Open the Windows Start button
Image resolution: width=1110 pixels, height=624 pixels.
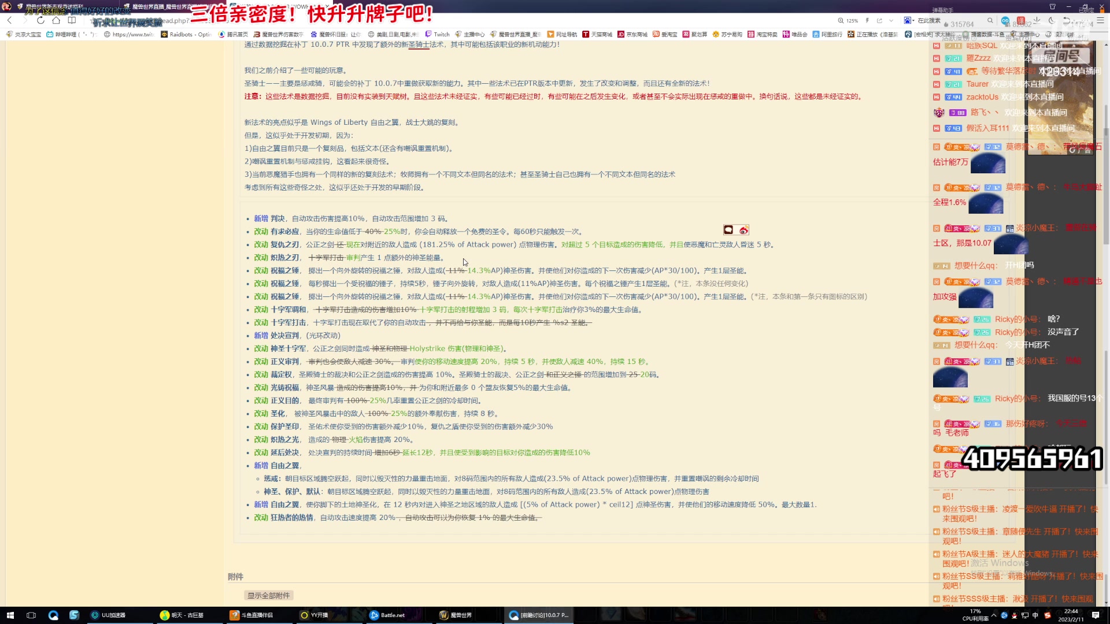tap(10, 615)
